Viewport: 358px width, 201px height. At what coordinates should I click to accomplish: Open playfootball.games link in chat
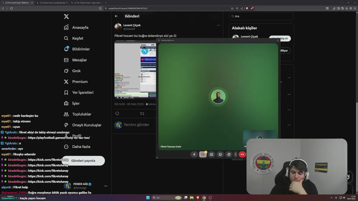(59, 138)
